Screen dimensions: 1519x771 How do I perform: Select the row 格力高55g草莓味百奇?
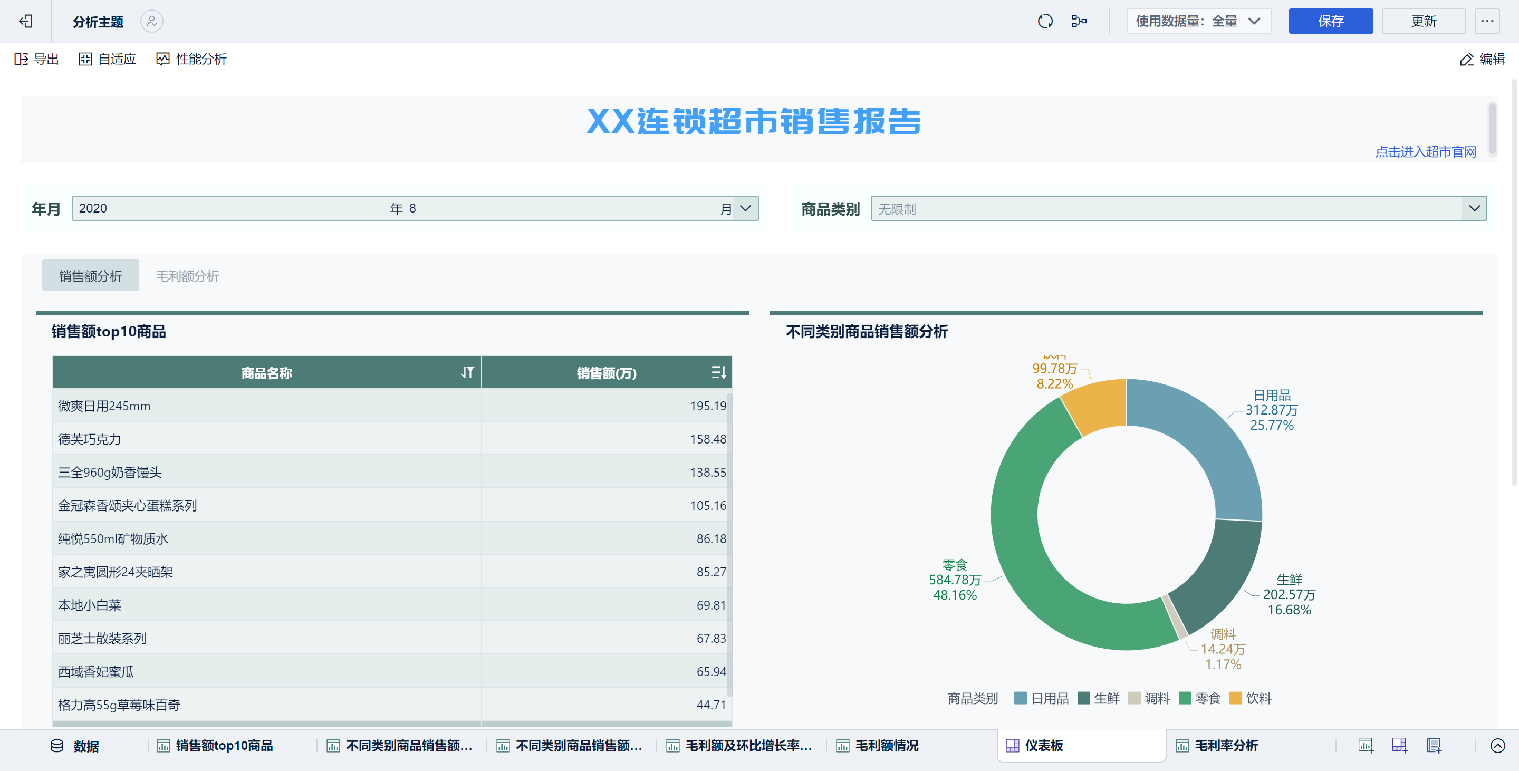pos(392,705)
